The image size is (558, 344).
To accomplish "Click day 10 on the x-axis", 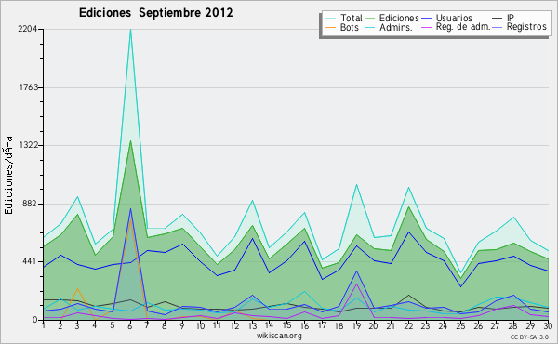I will click(x=200, y=325).
